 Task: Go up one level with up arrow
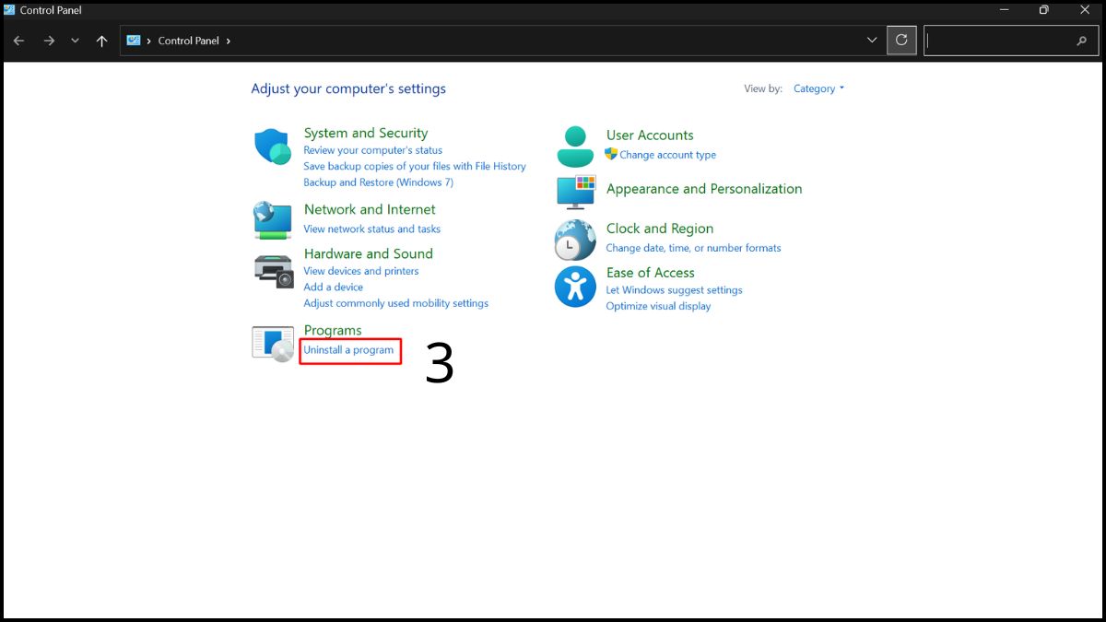[101, 41]
